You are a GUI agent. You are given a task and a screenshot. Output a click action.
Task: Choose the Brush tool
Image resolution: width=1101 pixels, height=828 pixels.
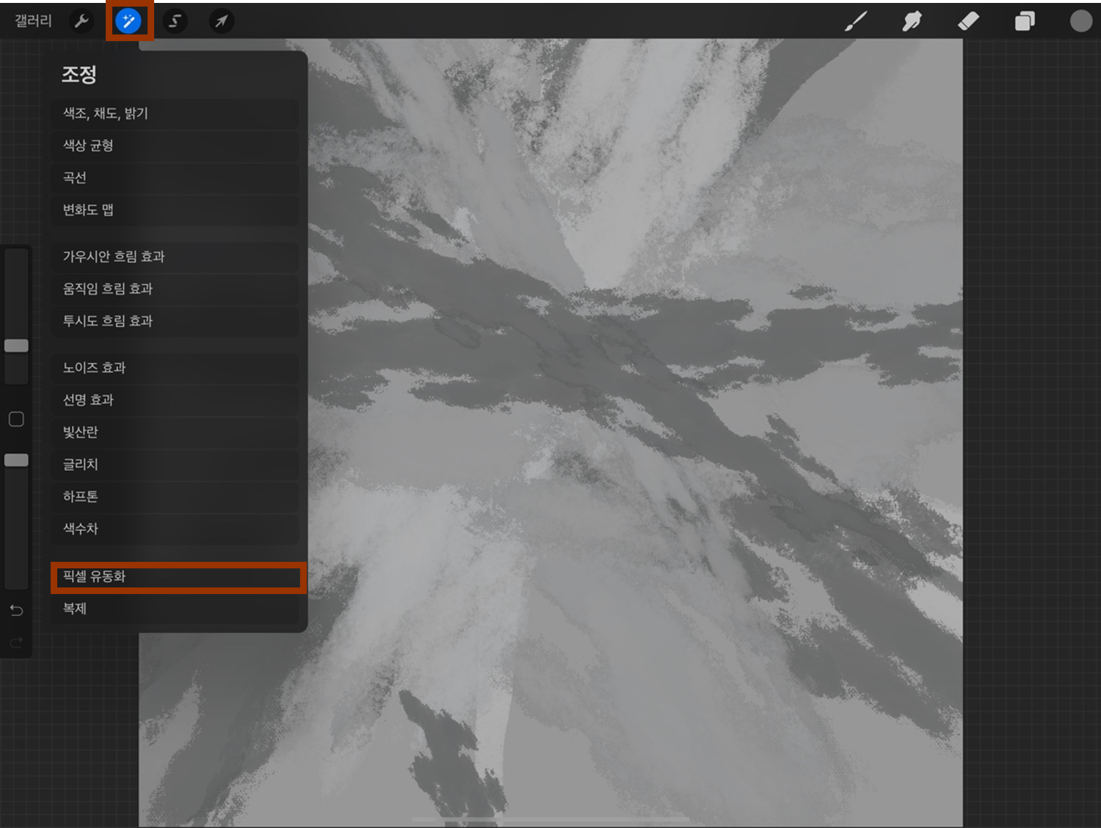coord(856,21)
